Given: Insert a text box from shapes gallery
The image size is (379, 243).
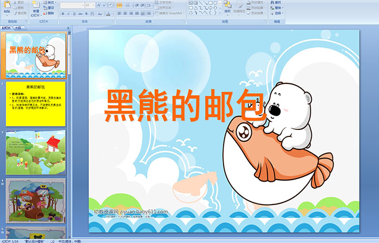Looking at the screenshot, I should click(x=191, y=3).
